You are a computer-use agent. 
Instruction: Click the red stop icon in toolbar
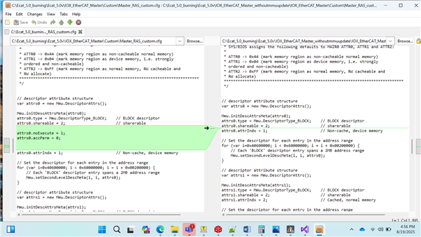(x=78, y=22)
